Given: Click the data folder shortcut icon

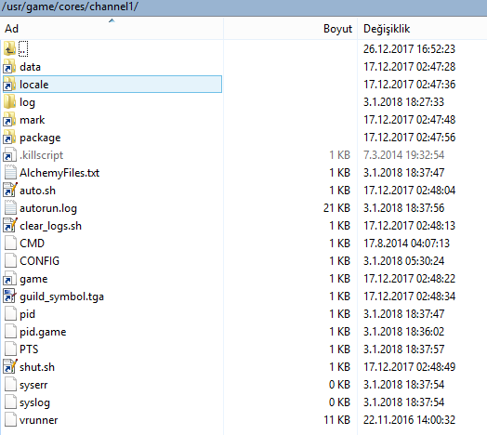Looking at the screenshot, I should pyautogui.click(x=9, y=67).
